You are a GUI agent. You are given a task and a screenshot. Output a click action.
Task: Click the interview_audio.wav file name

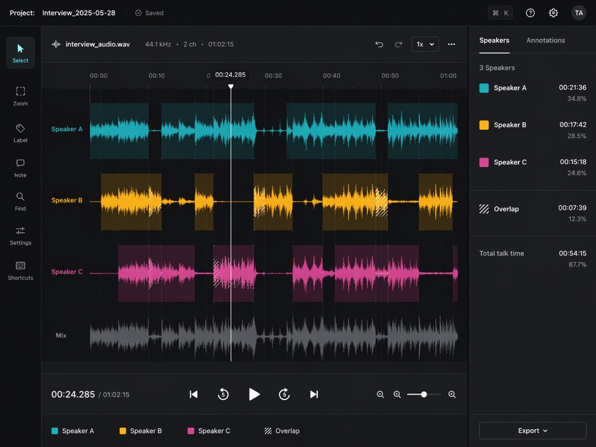coord(98,44)
